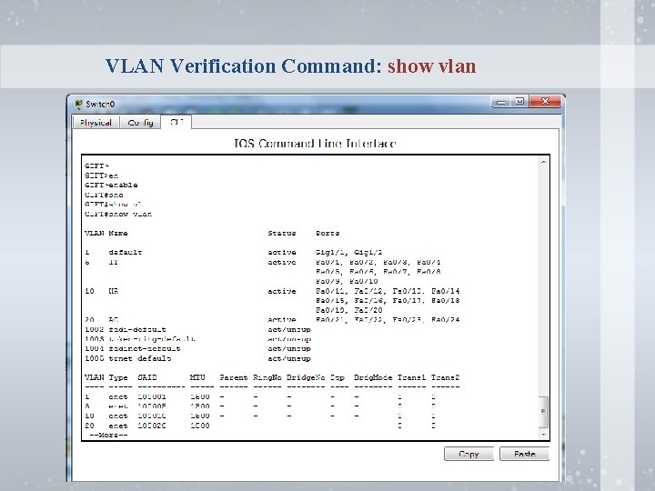This screenshot has height=491, width=655.
Task: Open the Config tab
Action: pos(140,123)
